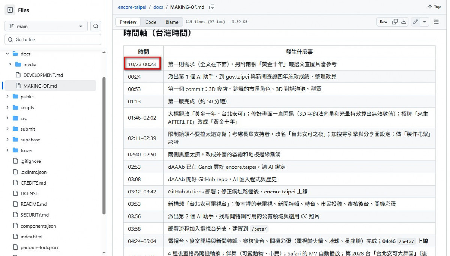Open CREDITS.md file
This screenshot has width=450, height=256.
pyautogui.click(x=33, y=183)
